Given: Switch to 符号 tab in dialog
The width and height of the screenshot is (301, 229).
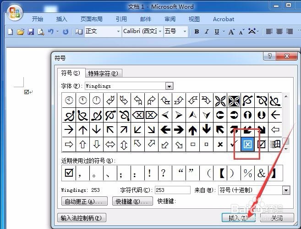Looking at the screenshot, I should click(x=71, y=73).
